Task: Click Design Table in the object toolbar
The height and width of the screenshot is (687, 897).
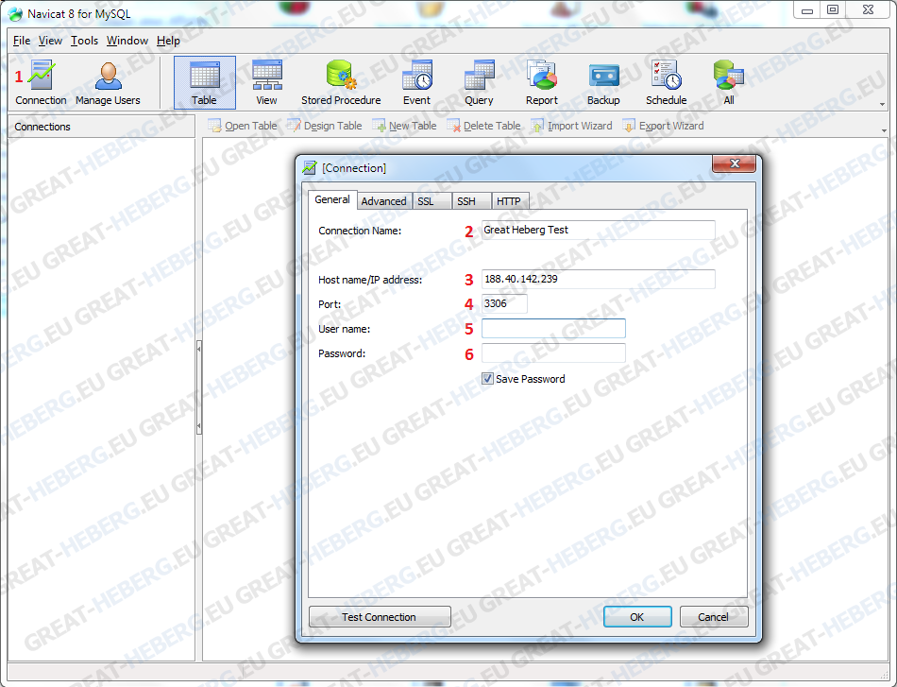Action: tap(325, 126)
